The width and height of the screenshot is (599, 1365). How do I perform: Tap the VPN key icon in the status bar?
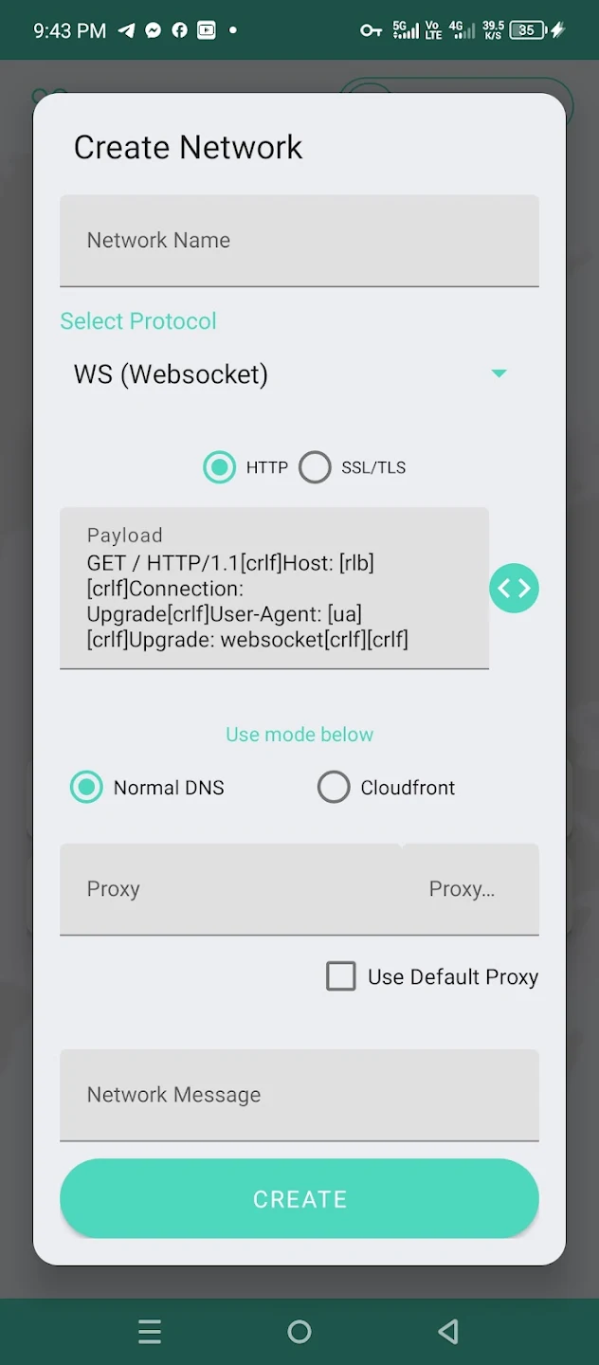[370, 29]
